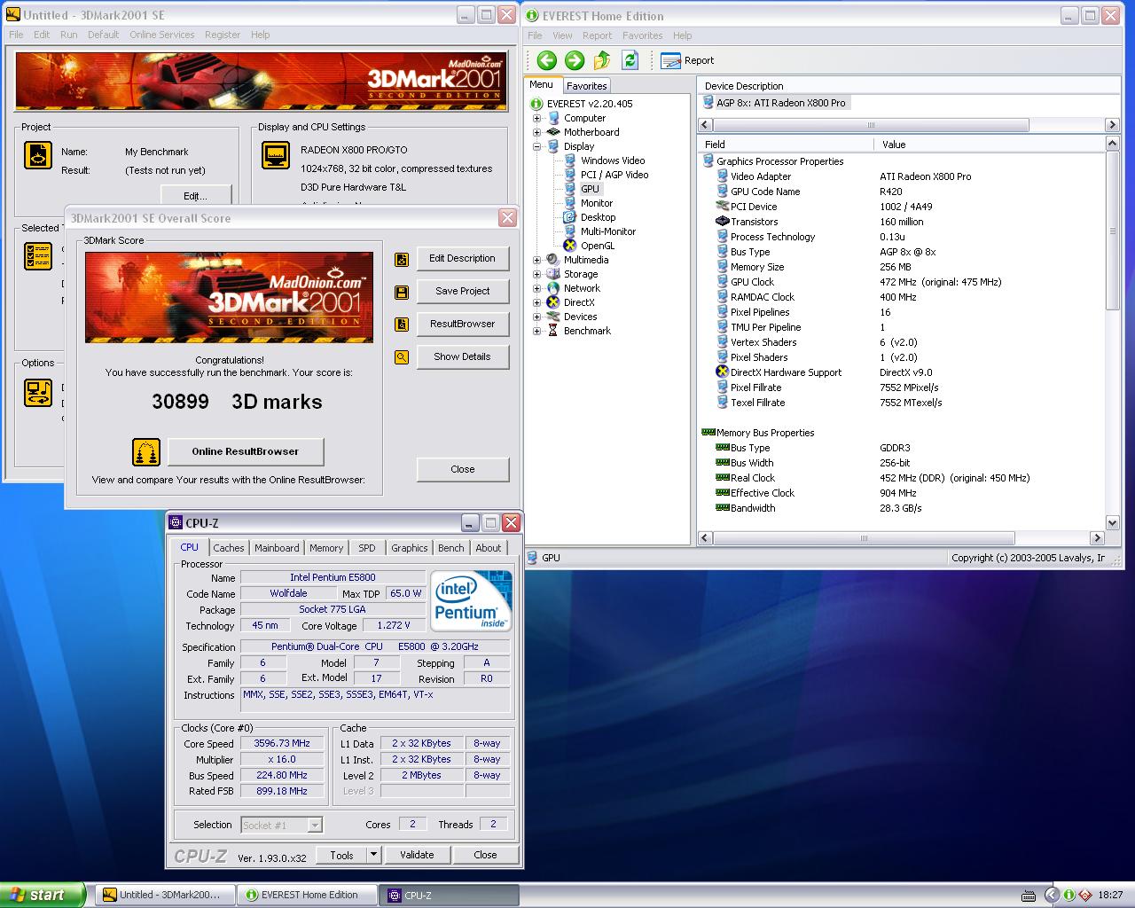This screenshot has width=1135, height=908.
Task: Expand the Storage tree node
Action: tap(536, 274)
